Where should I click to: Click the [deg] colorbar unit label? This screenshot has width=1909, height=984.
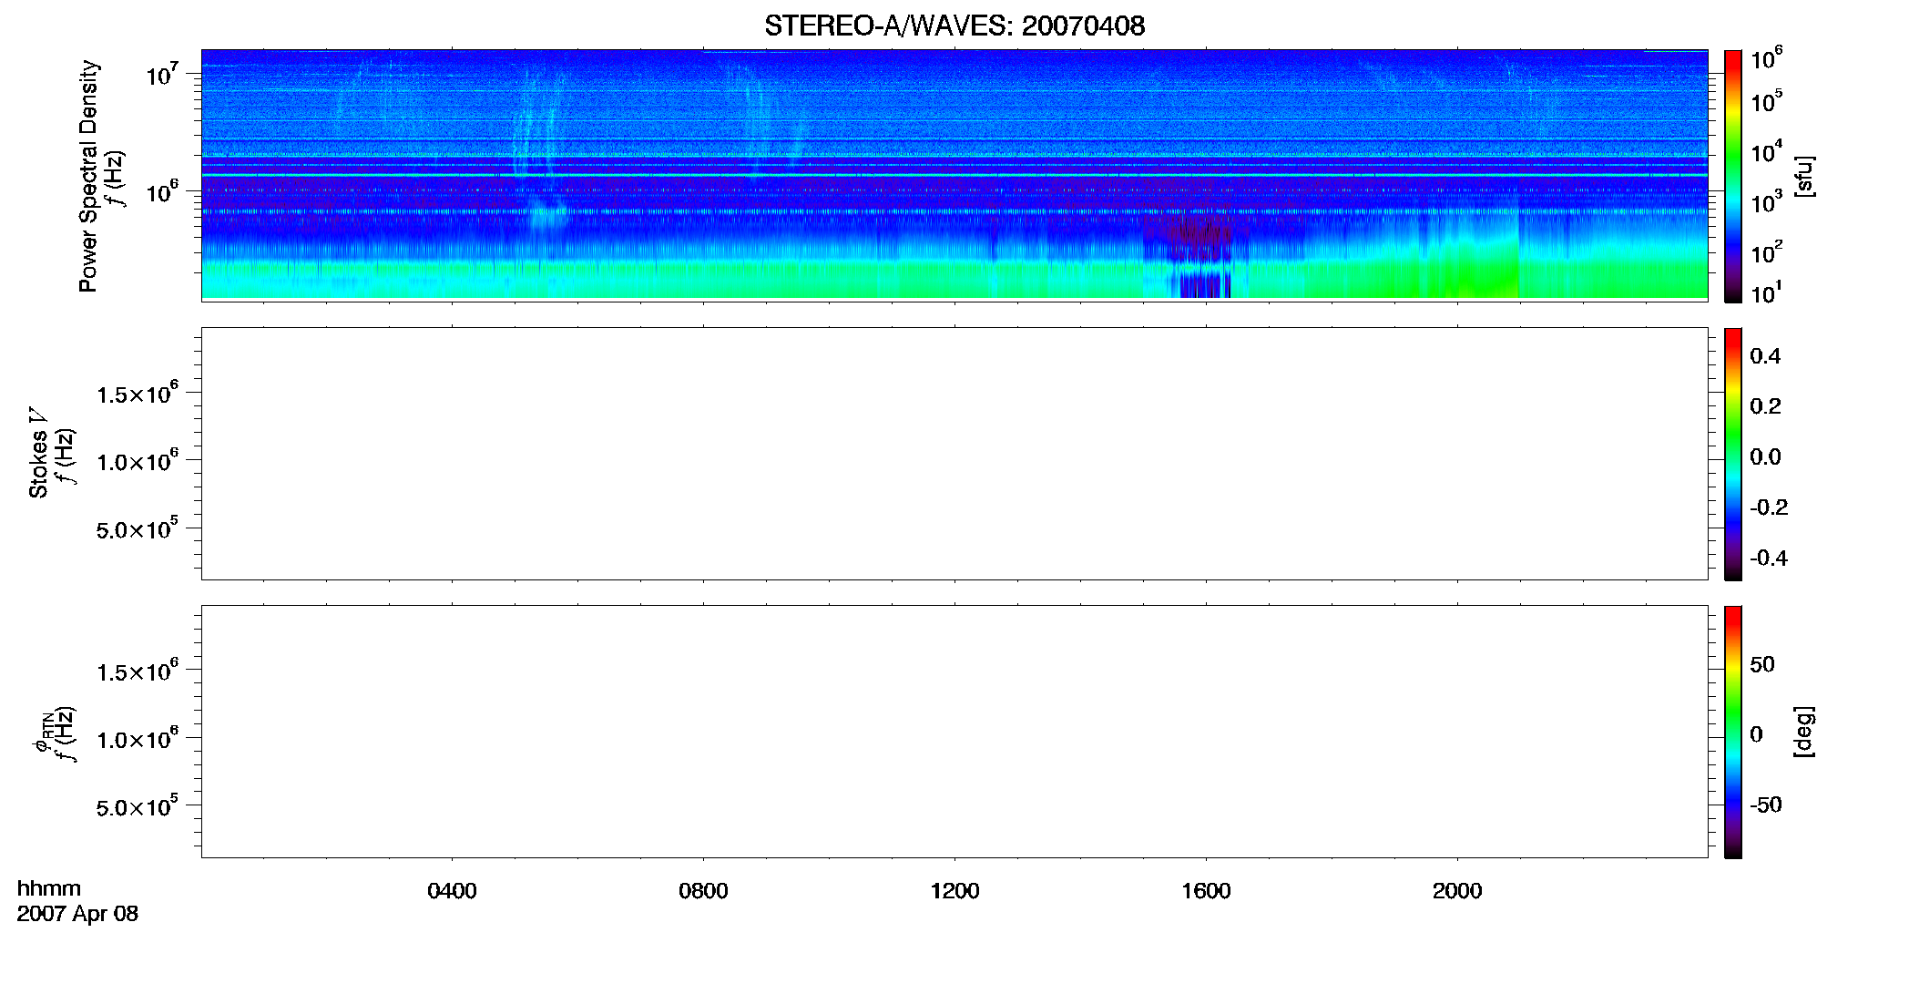click(1803, 732)
